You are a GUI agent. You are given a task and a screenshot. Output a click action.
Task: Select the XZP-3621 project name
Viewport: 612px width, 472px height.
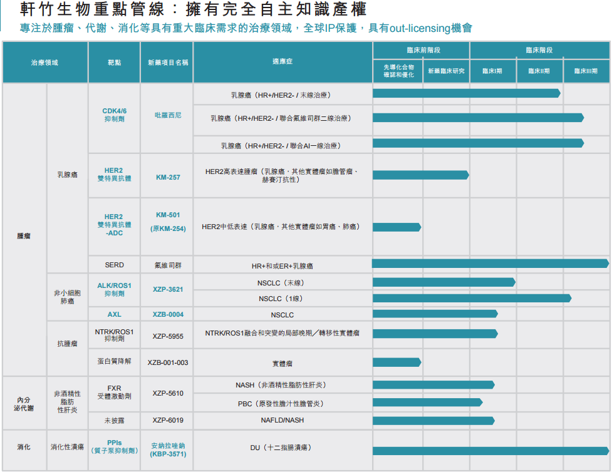[x=168, y=289]
